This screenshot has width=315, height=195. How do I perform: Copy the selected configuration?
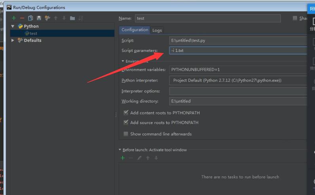30,18
